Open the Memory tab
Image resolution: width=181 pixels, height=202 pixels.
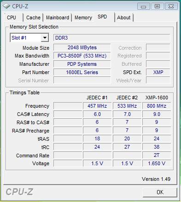pyautogui.click(x=83, y=17)
